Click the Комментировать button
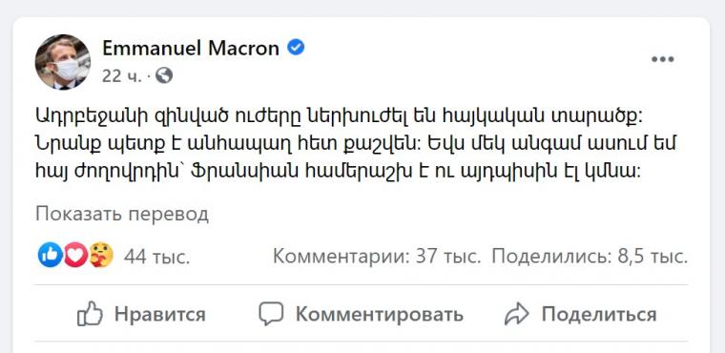 coord(361,315)
